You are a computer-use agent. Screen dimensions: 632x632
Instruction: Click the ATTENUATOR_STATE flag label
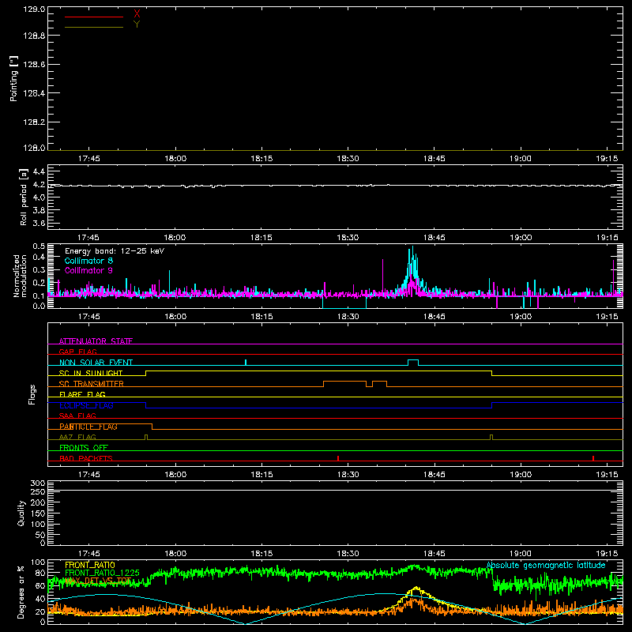tap(96, 341)
